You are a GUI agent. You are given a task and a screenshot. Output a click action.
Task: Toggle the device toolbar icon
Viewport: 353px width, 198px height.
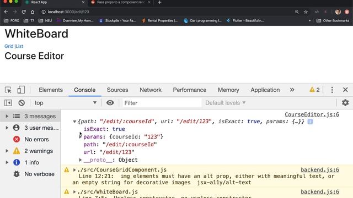click(21, 90)
